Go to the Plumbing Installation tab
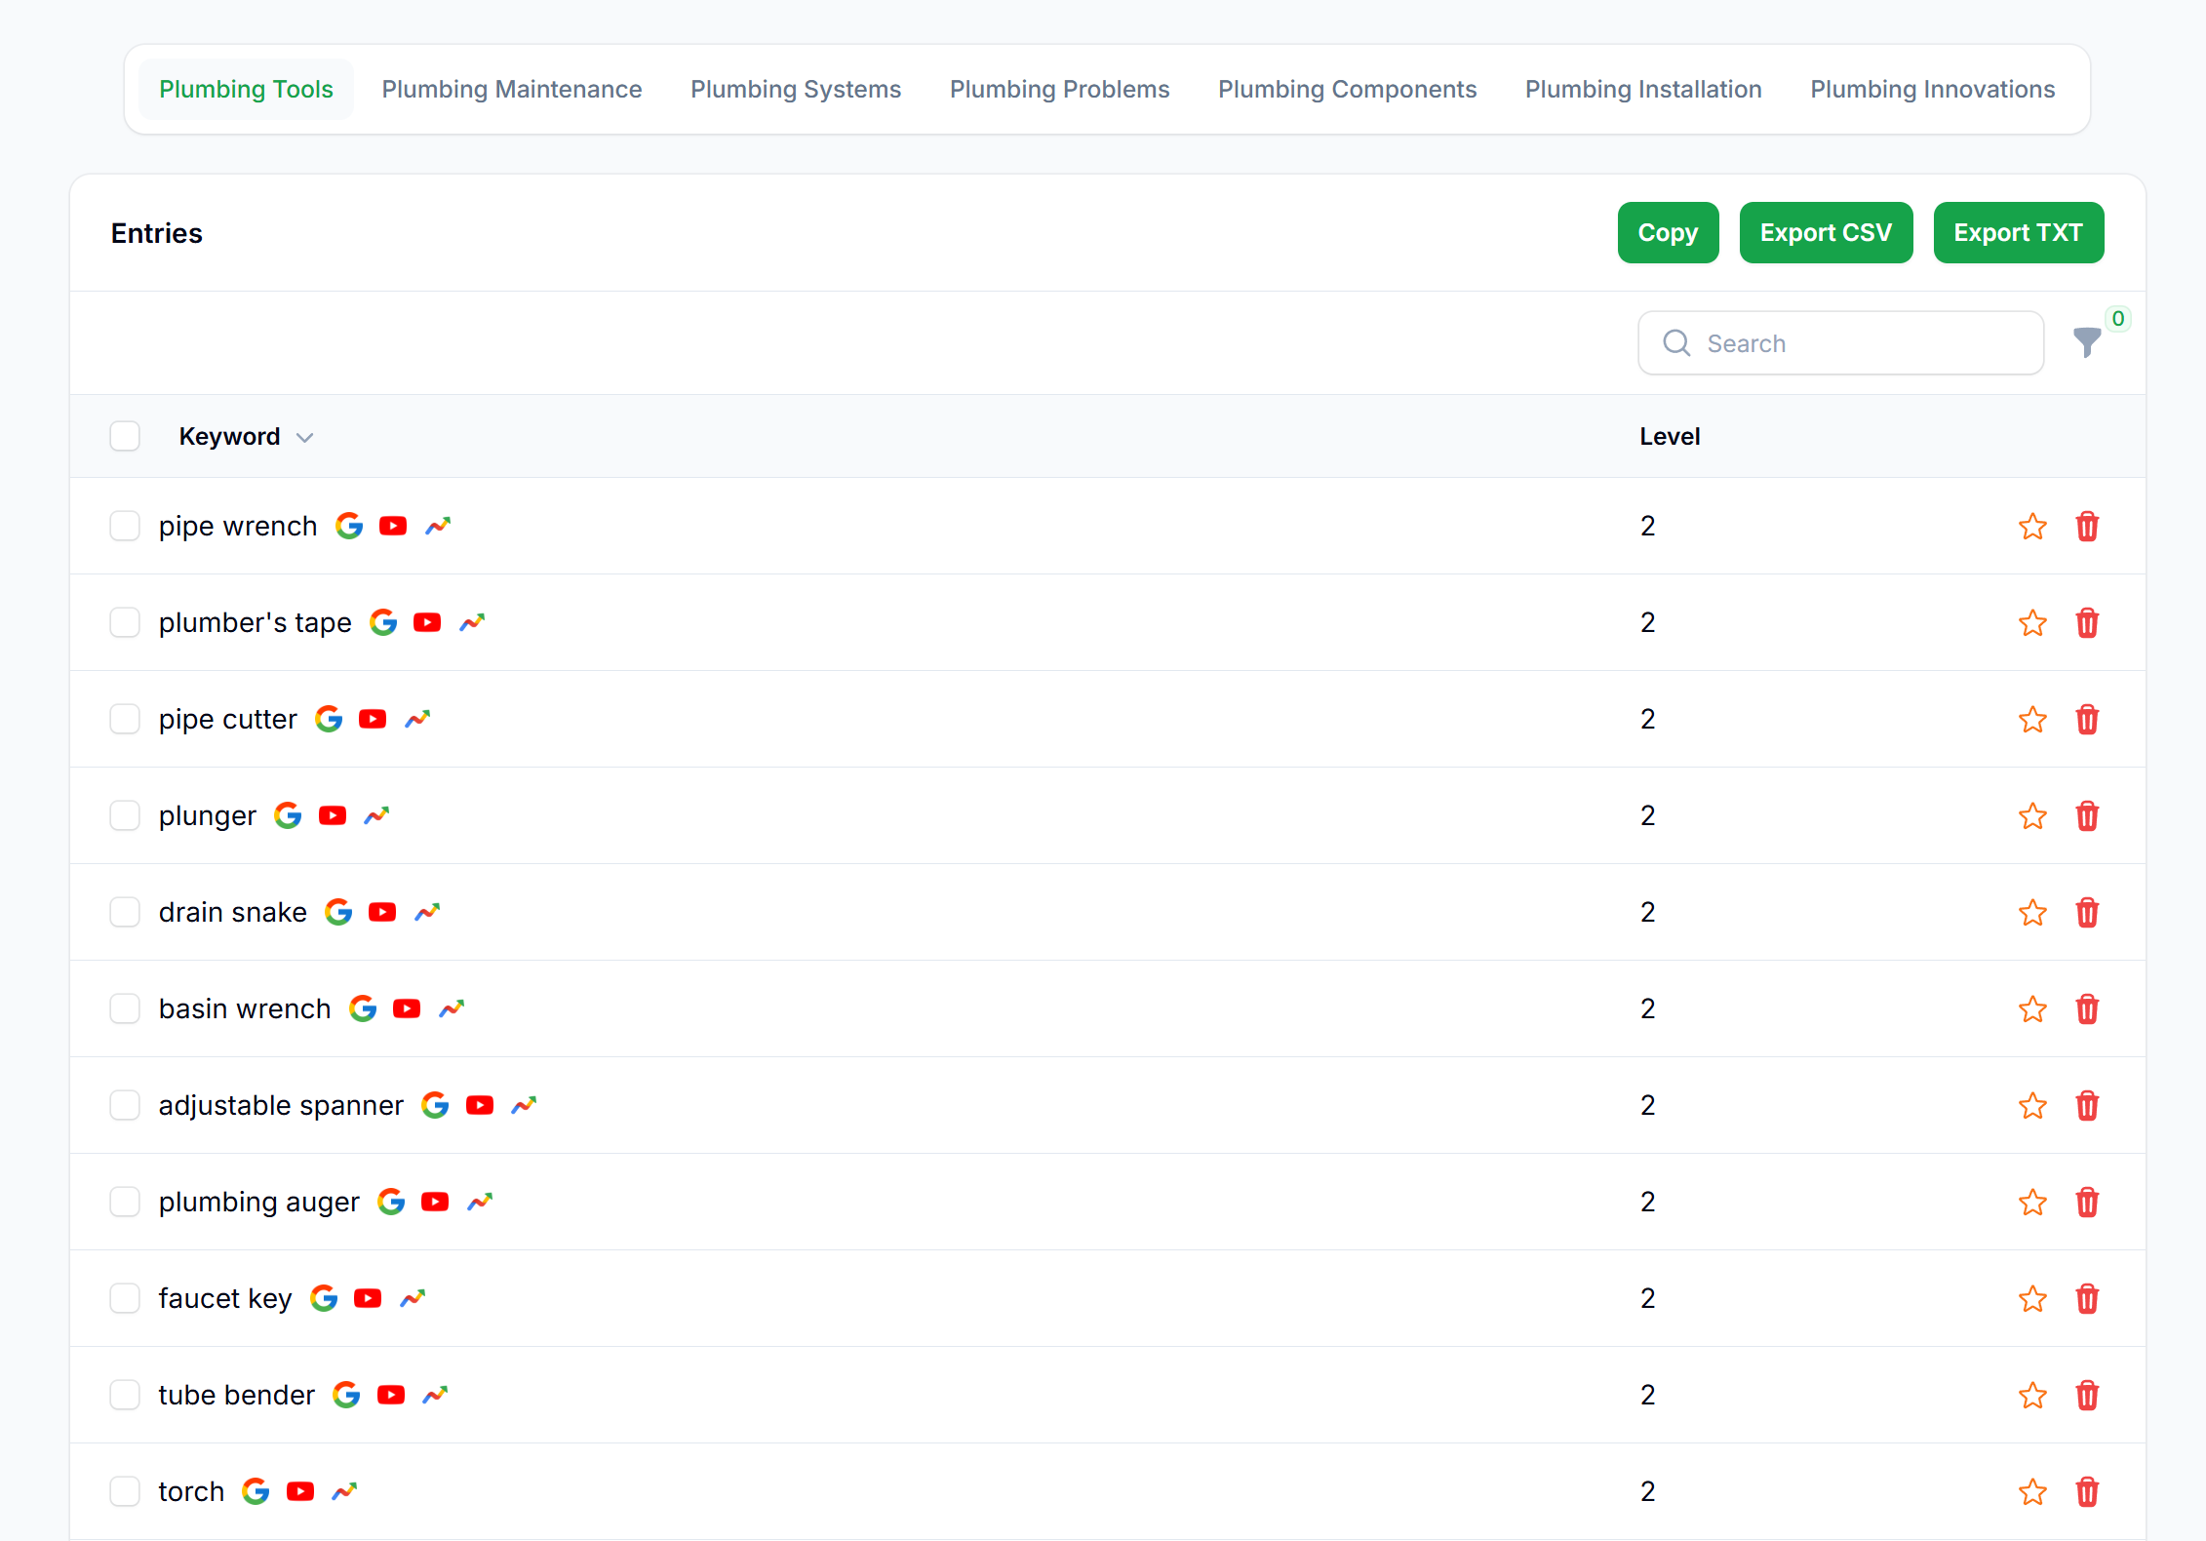This screenshot has height=1541, width=2206. [1643, 89]
